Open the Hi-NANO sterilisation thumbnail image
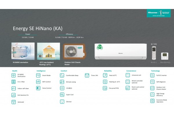Viewport: 174px width, 116px height. (x=23, y=51)
